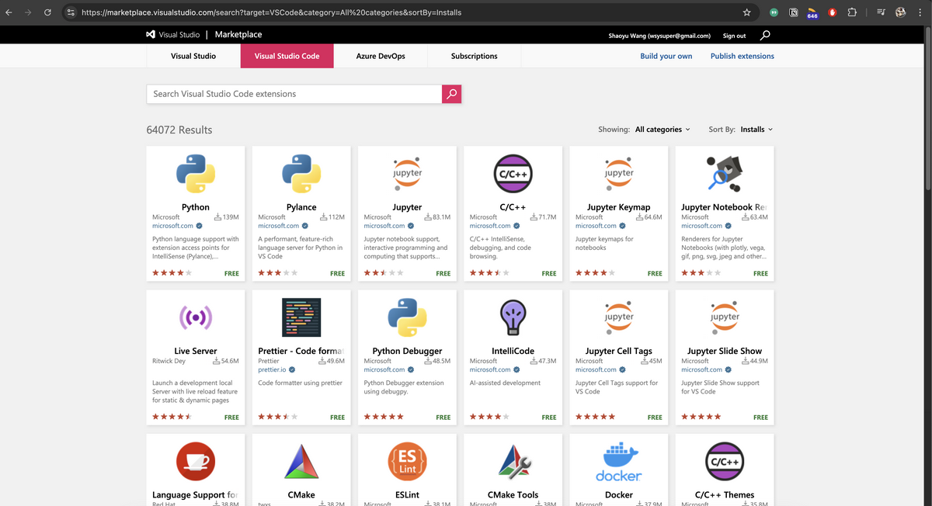Open the Chrome three-dot menu
The height and width of the screenshot is (506, 932).
click(x=920, y=12)
